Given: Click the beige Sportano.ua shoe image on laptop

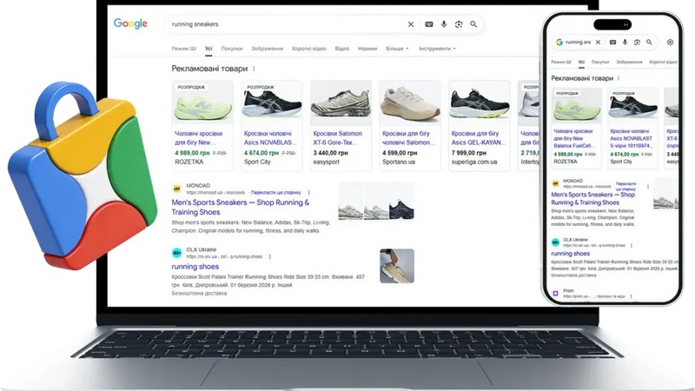Looking at the screenshot, I should coord(410,104).
